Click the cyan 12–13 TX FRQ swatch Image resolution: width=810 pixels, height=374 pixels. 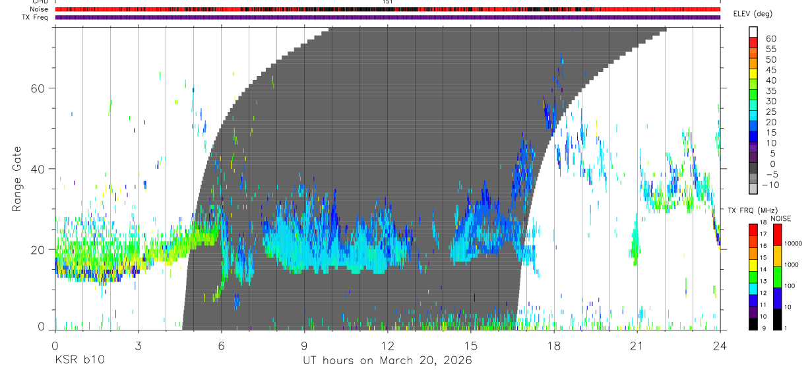coord(753,289)
